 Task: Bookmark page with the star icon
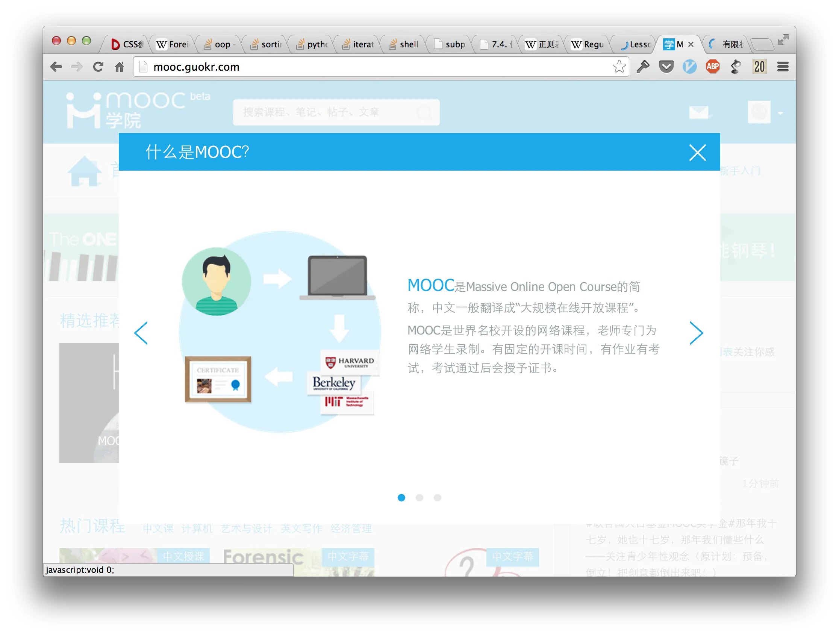point(619,67)
